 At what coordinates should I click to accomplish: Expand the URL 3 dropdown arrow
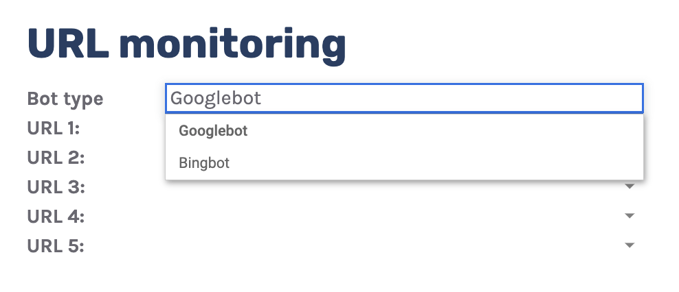click(629, 186)
